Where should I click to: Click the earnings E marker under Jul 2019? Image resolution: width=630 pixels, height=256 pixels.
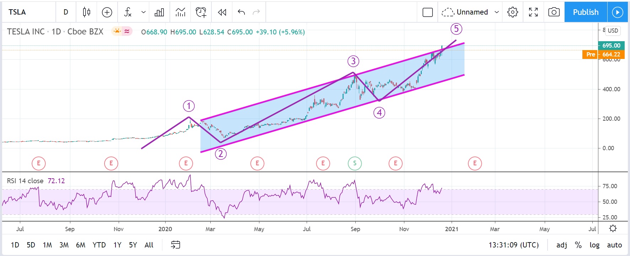coord(39,163)
